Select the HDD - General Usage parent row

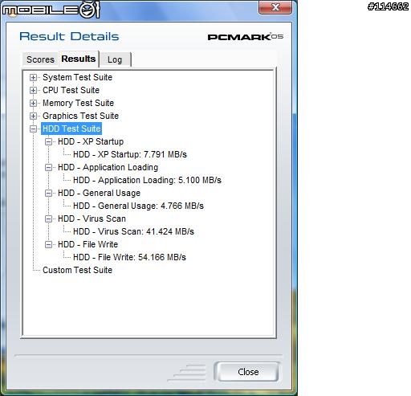[99, 193]
